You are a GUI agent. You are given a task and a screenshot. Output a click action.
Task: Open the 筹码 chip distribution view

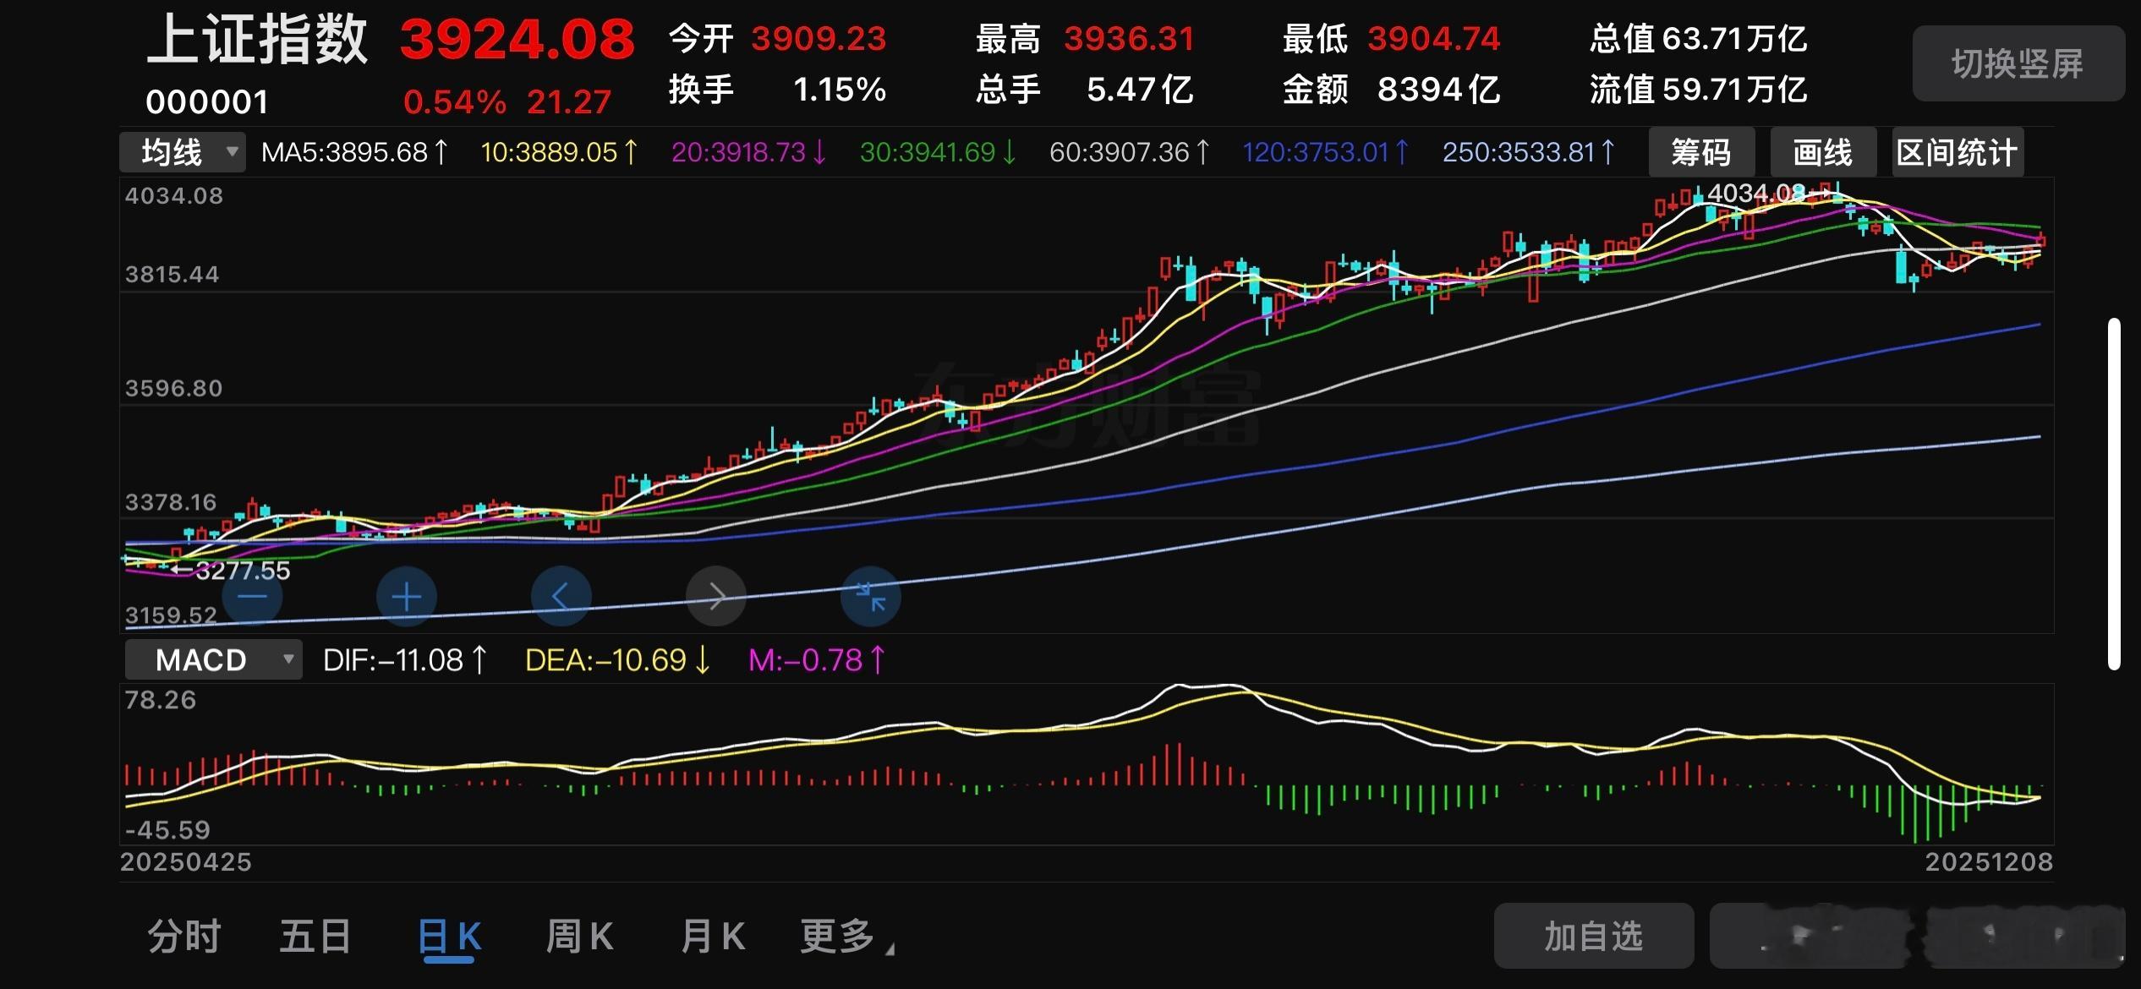pos(1701,152)
